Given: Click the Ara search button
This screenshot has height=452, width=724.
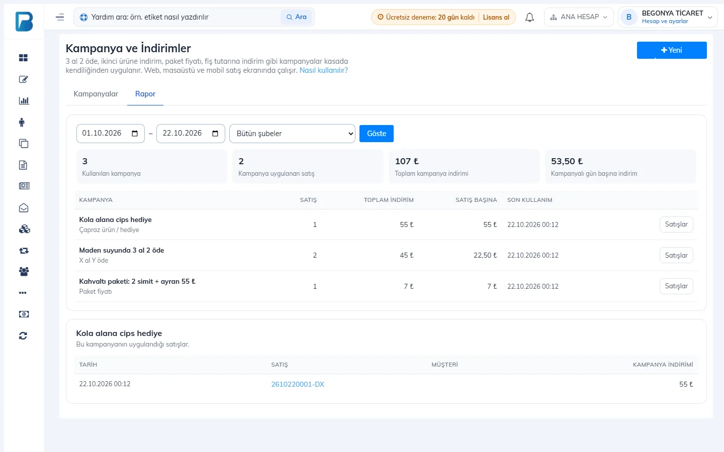Looking at the screenshot, I should pyautogui.click(x=297, y=17).
